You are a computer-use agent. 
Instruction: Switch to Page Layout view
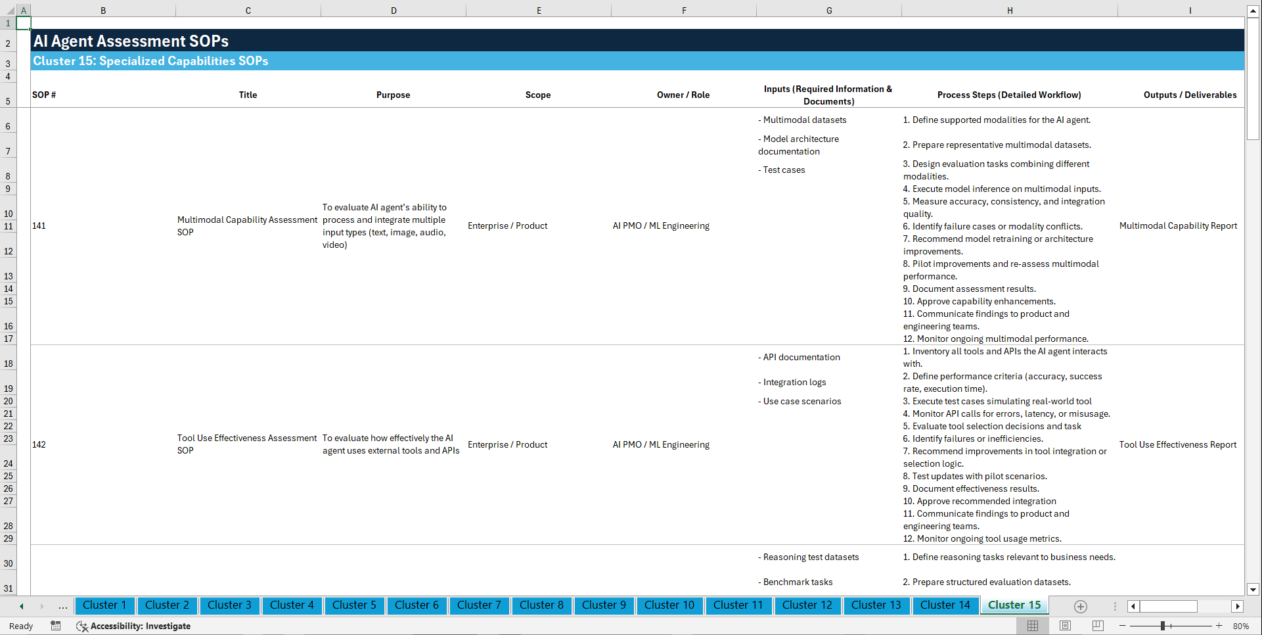coord(1064,626)
